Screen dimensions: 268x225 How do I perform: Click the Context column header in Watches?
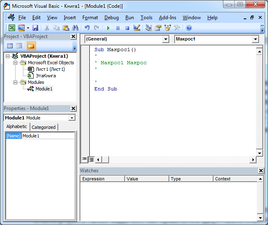tap(235, 179)
